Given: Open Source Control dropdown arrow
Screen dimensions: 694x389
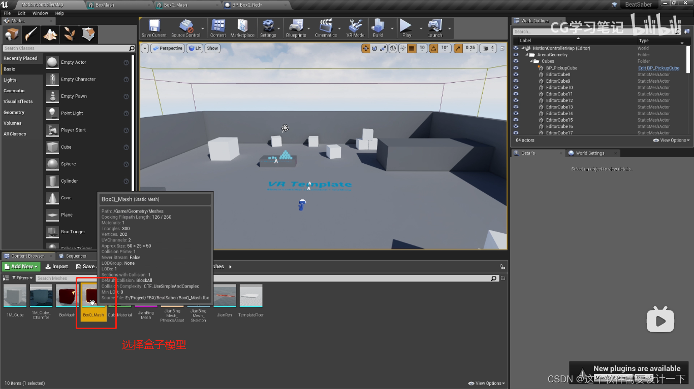Looking at the screenshot, I should pos(203,28).
